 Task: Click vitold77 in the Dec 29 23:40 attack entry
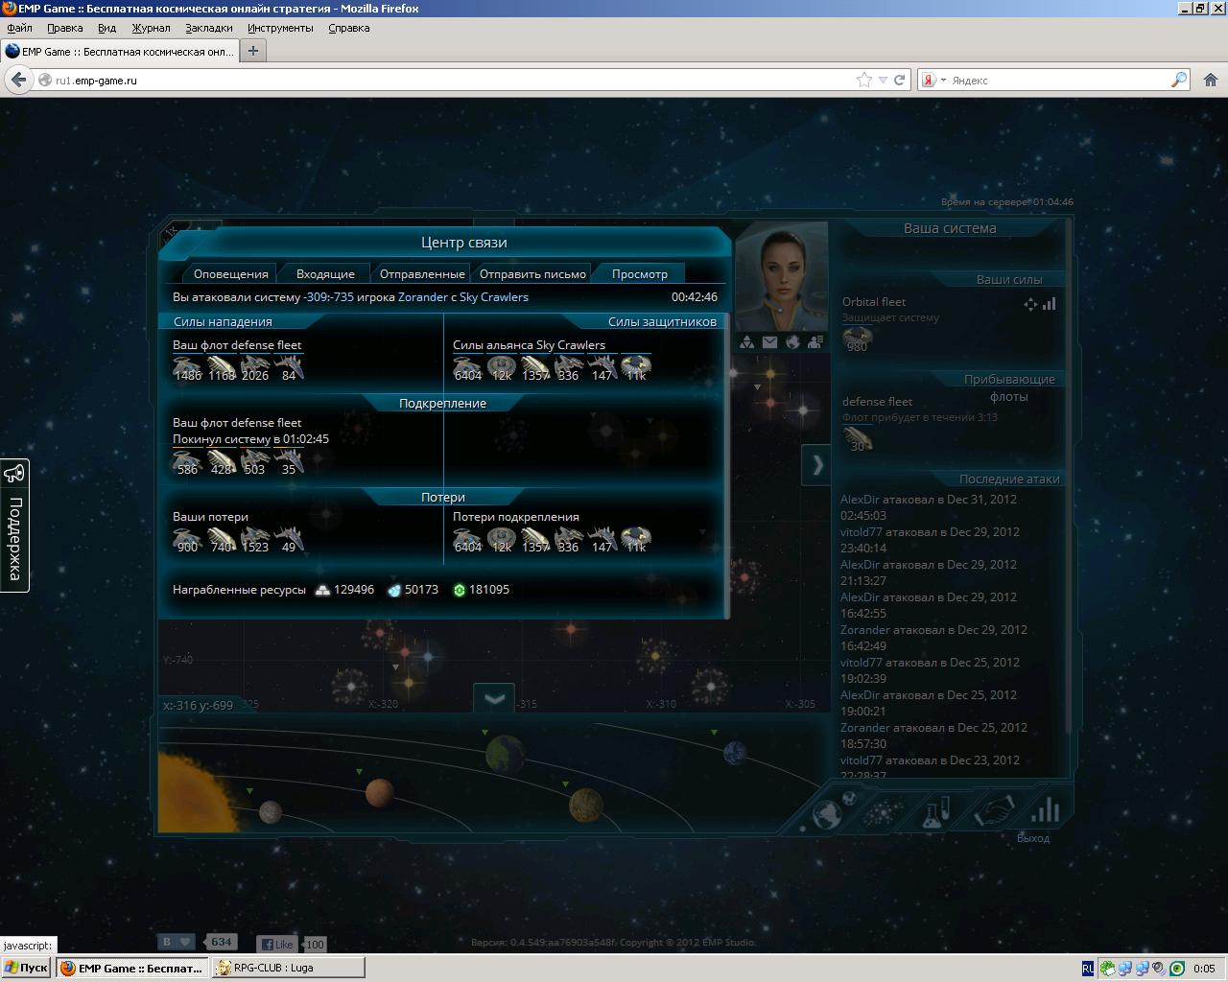pyautogui.click(x=862, y=532)
